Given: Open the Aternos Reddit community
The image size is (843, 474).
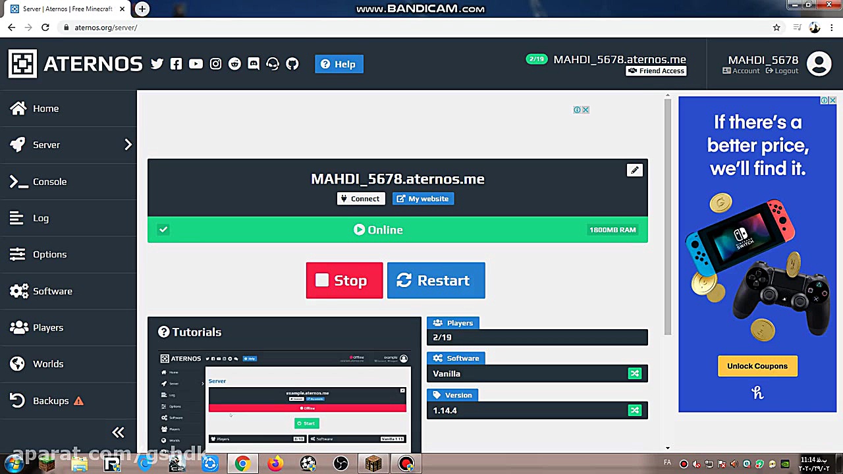Looking at the screenshot, I should pos(234,64).
